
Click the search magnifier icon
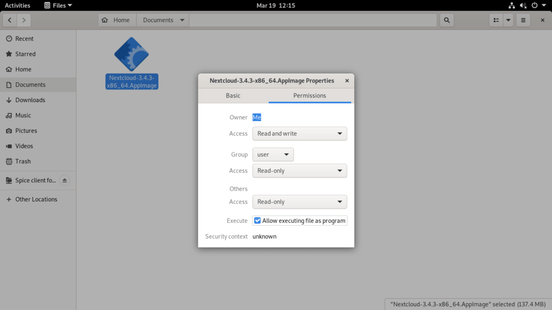pos(447,20)
